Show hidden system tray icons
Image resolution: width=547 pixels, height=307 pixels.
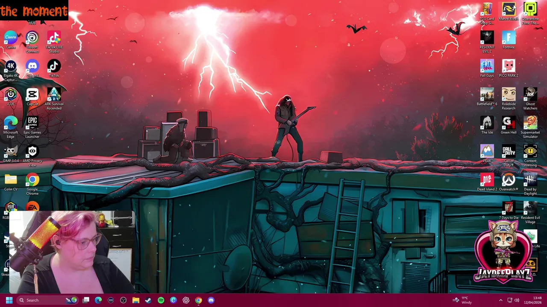[x=501, y=300]
